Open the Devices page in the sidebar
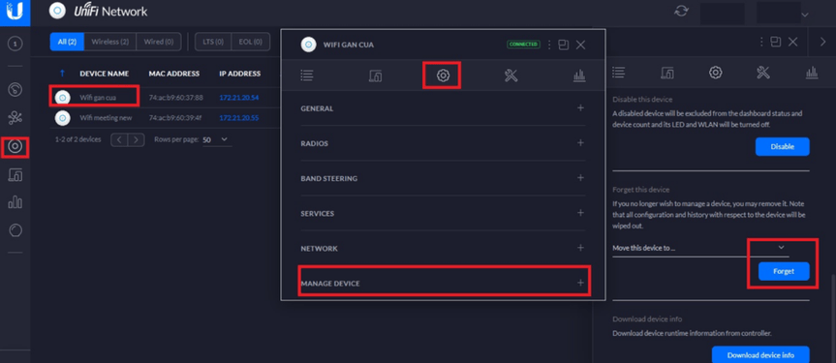 (15, 146)
